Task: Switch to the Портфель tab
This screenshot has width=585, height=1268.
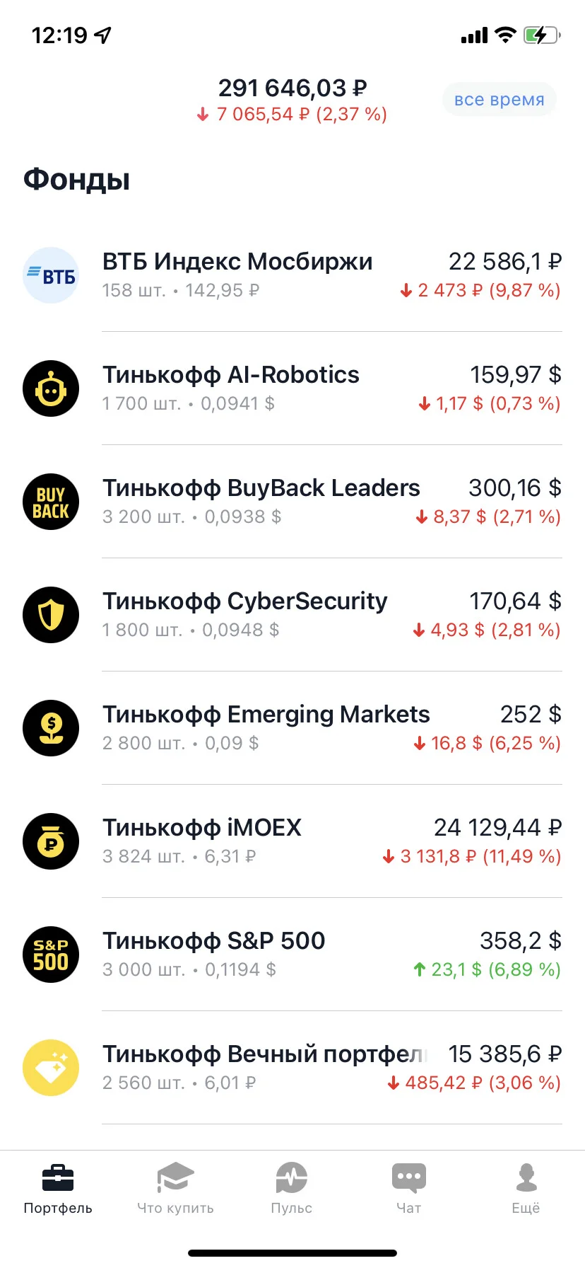Action: tap(58, 1189)
